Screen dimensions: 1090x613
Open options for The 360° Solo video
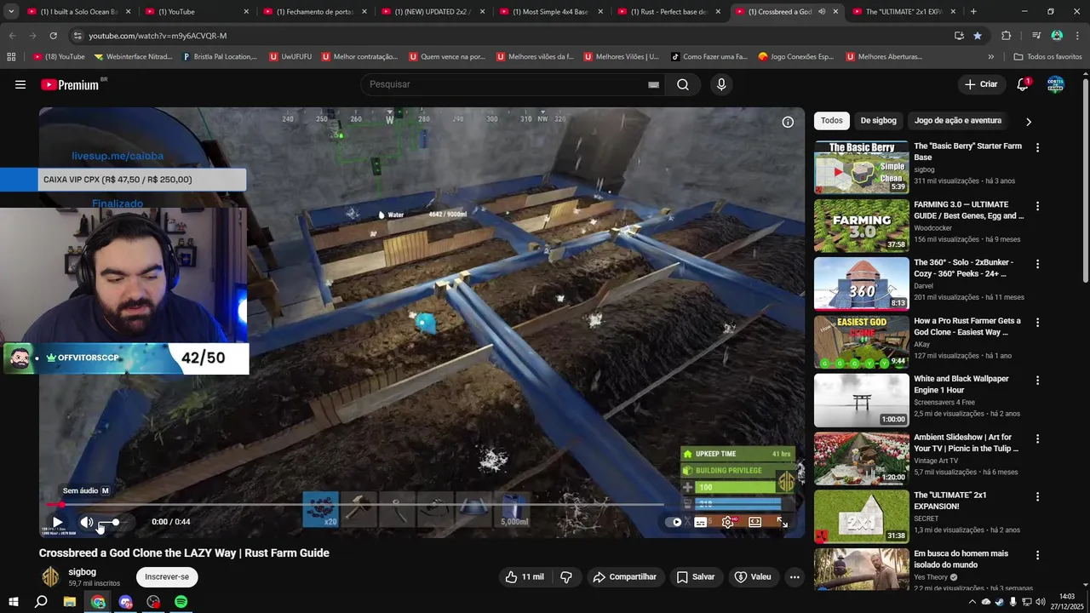(1037, 264)
